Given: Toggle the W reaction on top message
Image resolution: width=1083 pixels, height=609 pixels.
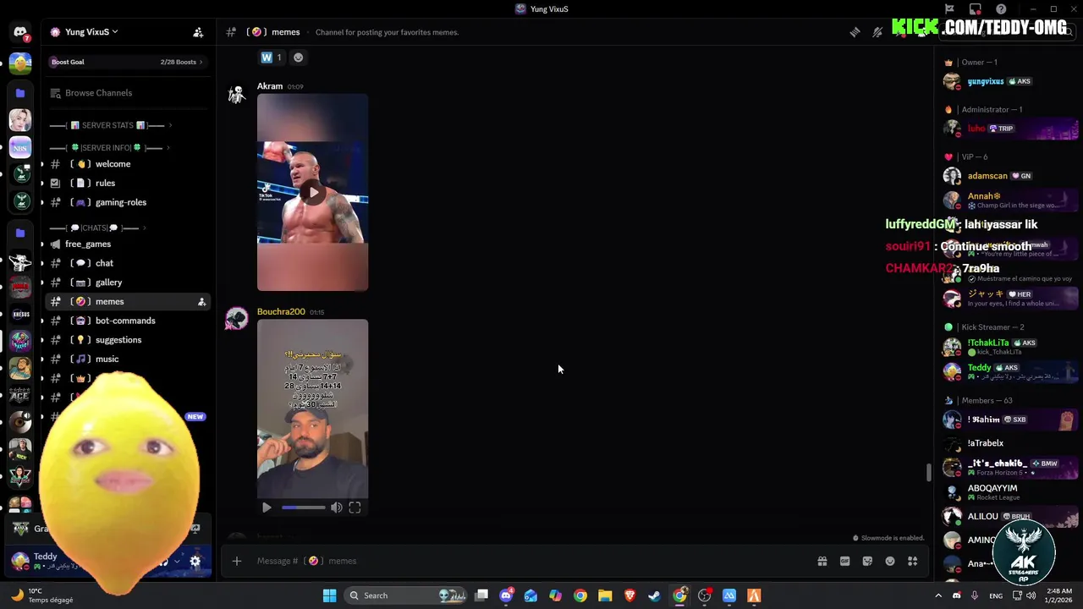Looking at the screenshot, I should 272,58.
